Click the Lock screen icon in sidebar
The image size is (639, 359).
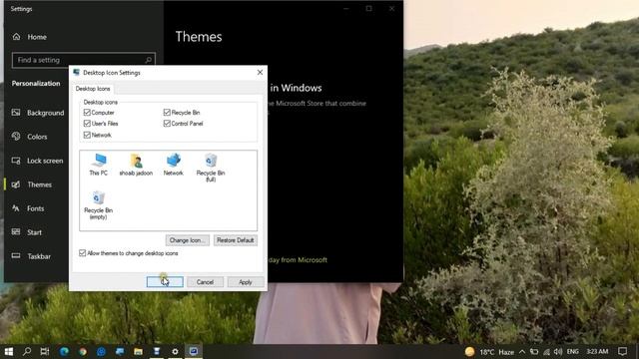[16, 161]
